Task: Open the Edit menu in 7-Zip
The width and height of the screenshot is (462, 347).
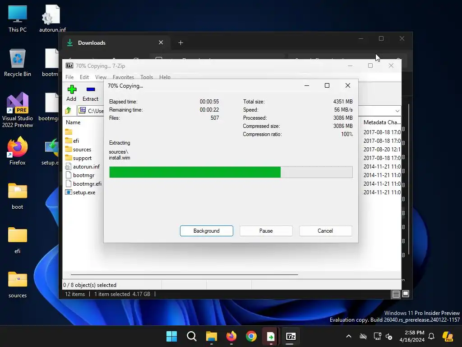Action: [84, 77]
